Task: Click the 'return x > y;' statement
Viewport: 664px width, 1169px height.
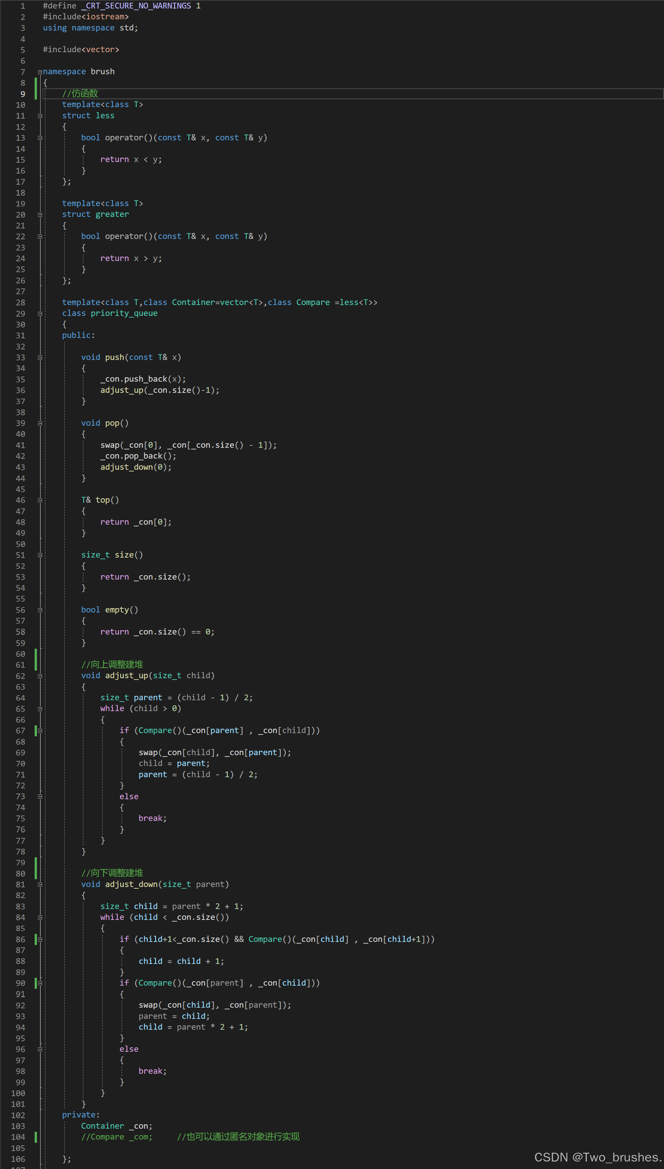Action: [131, 258]
